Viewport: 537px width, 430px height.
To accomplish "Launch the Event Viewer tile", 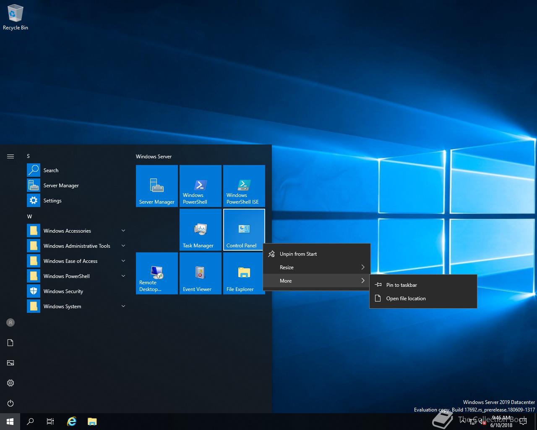I will [x=201, y=273].
